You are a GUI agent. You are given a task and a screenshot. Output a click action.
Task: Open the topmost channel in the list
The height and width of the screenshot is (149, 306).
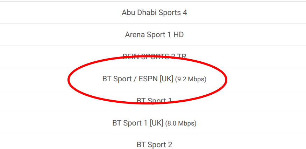[154, 13]
